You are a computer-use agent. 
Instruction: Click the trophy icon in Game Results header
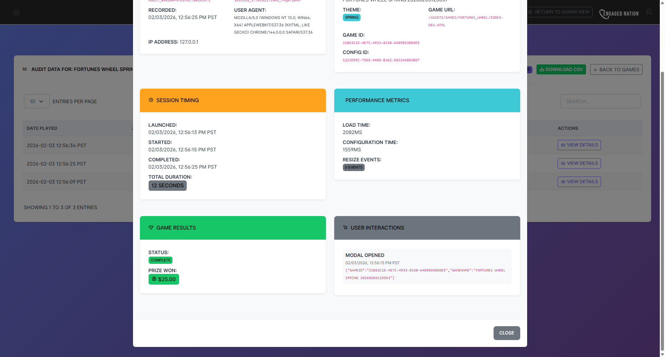[x=151, y=227]
